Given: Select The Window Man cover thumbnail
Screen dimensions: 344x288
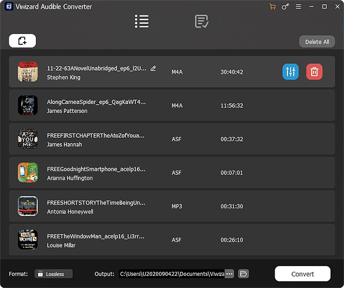Looking at the screenshot, I should tap(28, 240).
